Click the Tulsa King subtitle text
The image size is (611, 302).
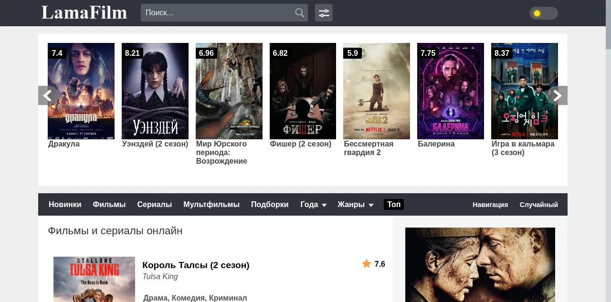[160, 277]
